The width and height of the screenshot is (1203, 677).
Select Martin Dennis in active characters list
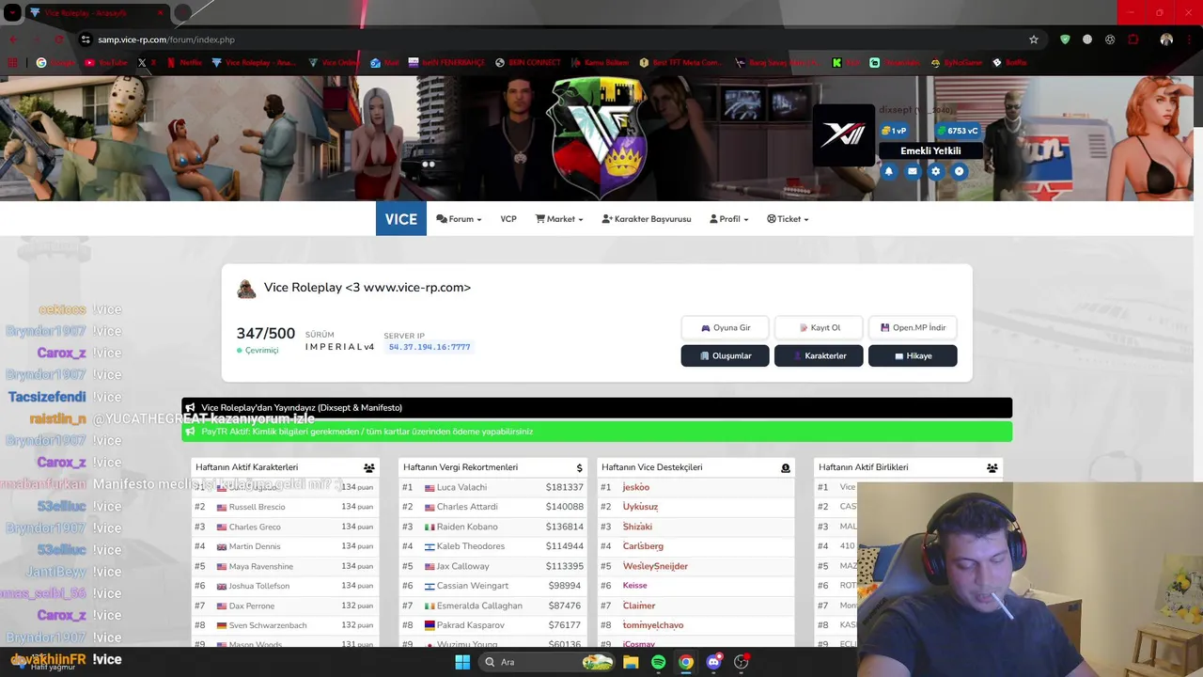pos(255,546)
